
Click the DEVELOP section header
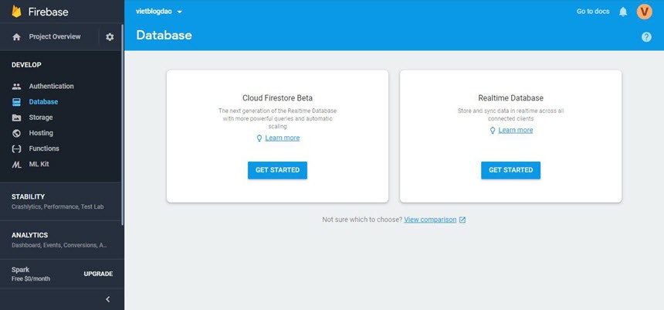[x=26, y=65]
